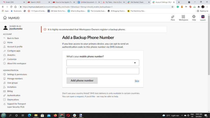Open Invitations in sidebar
The image size is (210, 118).
pos(12,87)
